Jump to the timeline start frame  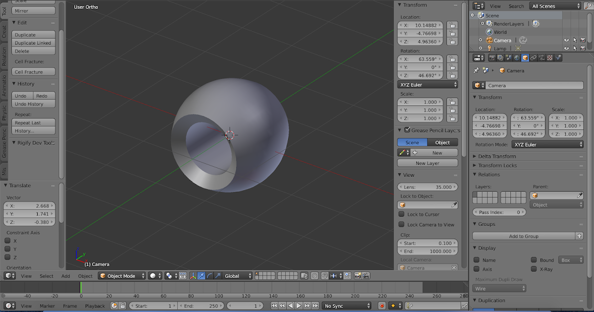click(274, 306)
